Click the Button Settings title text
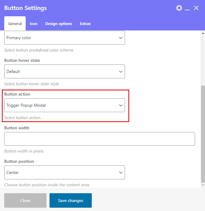 point(25,8)
